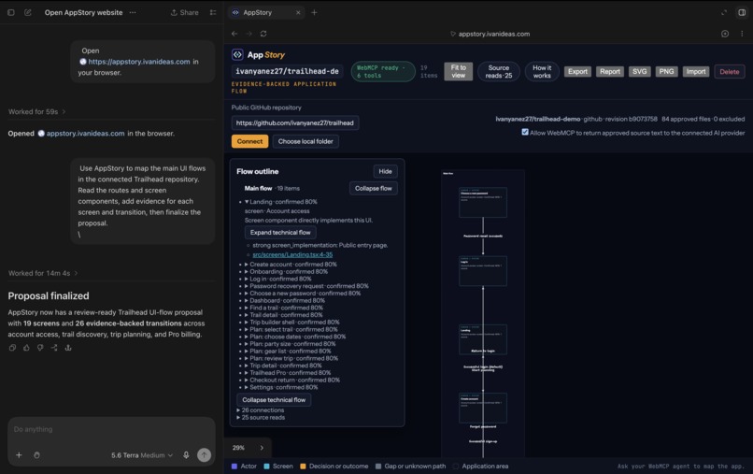Open a new browser tab with the plus icon
Image resolution: width=753 pixels, height=474 pixels.
pos(314,12)
